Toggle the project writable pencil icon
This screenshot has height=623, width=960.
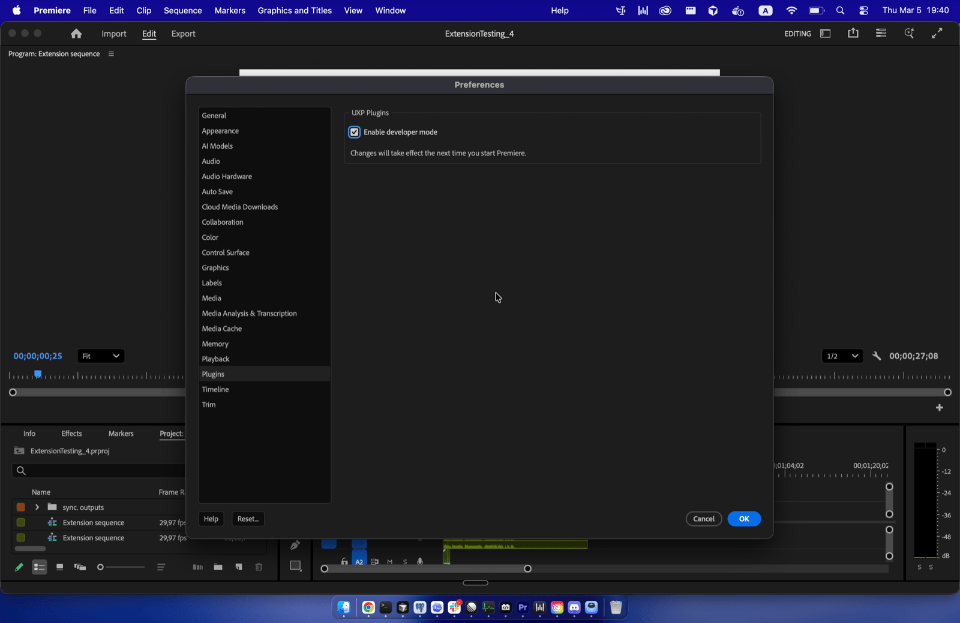pos(19,567)
